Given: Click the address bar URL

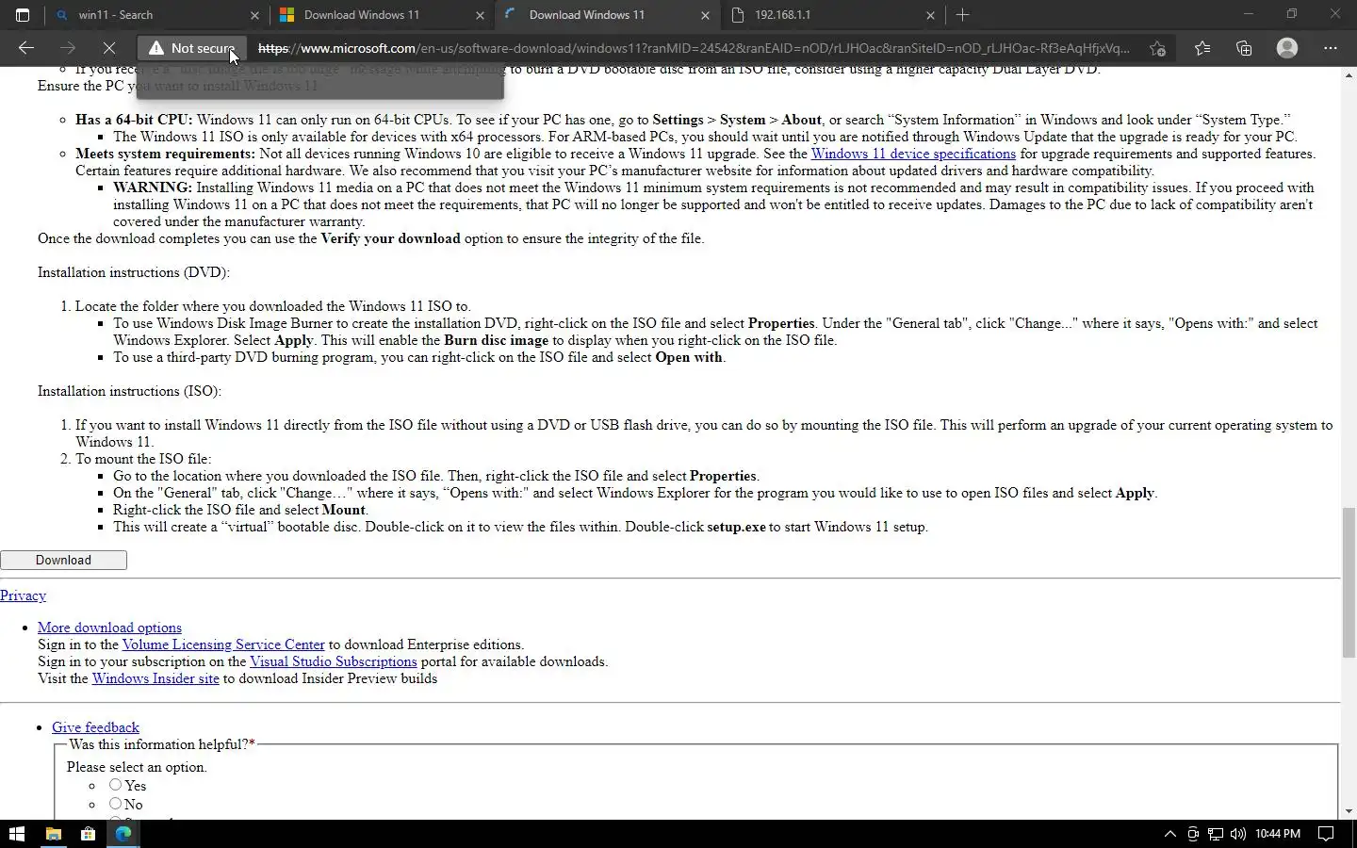Looking at the screenshot, I should [x=694, y=48].
